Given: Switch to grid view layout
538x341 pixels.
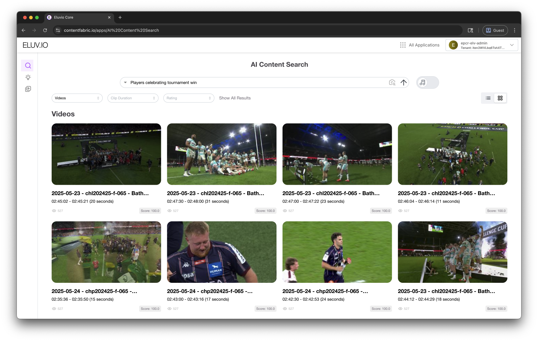Looking at the screenshot, I should (x=500, y=98).
